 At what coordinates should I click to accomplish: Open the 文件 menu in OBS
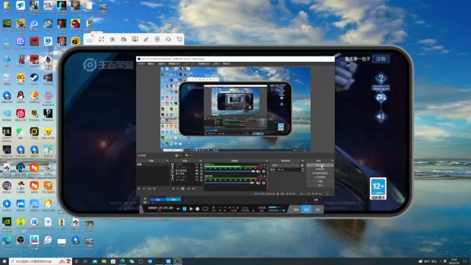[141, 64]
